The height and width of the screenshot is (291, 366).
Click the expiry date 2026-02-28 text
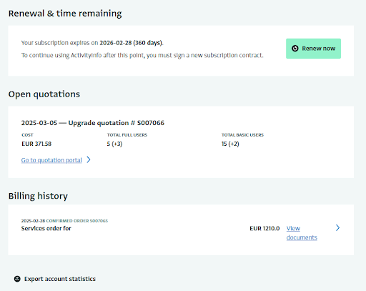tap(116, 43)
